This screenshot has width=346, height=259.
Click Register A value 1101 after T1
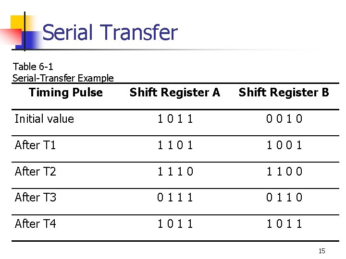coord(175,145)
